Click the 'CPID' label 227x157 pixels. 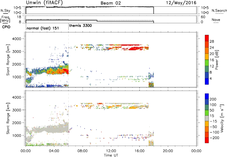click(x=6, y=27)
